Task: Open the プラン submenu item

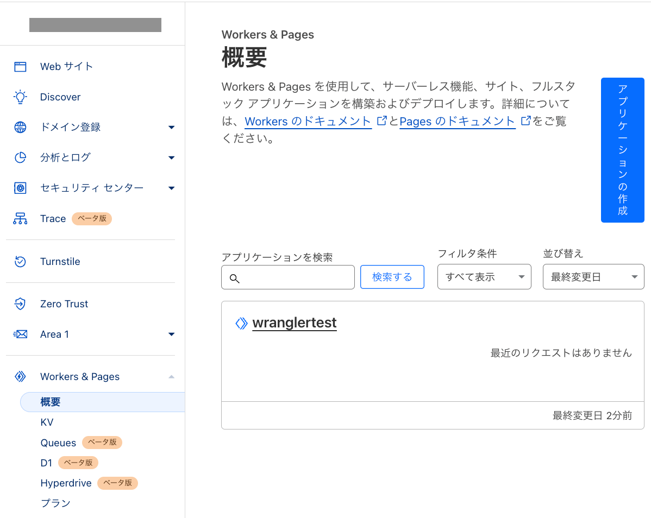Action: 55,503
